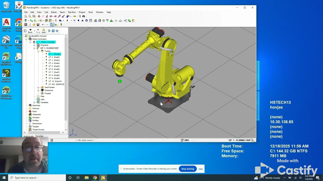Click the Hide link in Screencastify bar

point(201,169)
